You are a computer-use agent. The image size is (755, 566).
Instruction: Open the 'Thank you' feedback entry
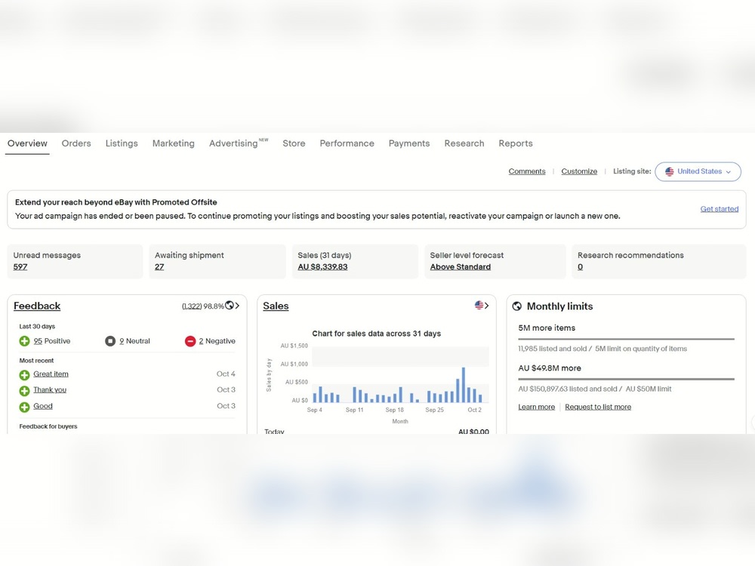pyautogui.click(x=50, y=390)
